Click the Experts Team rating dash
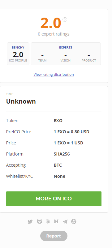The width and height of the screenshot is (112, 248). (42, 55)
